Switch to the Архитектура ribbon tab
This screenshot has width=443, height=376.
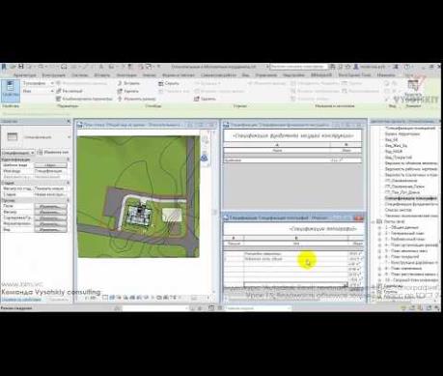click(x=25, y=75)
